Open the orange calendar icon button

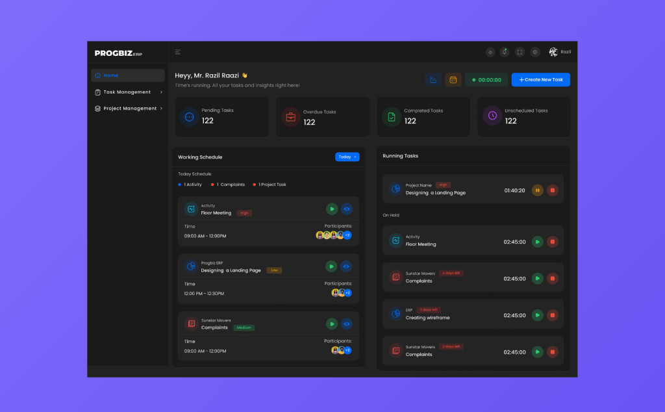453,80
